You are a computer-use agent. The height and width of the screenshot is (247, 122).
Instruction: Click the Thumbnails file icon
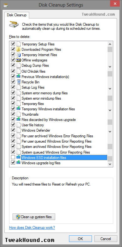(19, 114)
